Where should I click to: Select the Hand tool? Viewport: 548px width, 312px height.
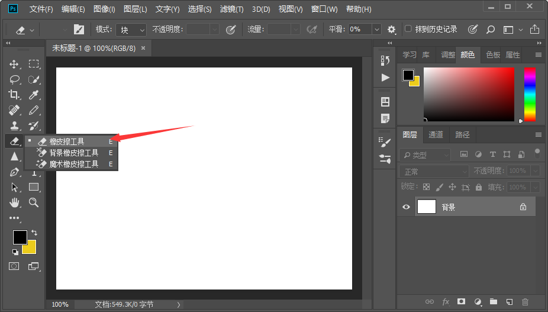tap(14, 202)
